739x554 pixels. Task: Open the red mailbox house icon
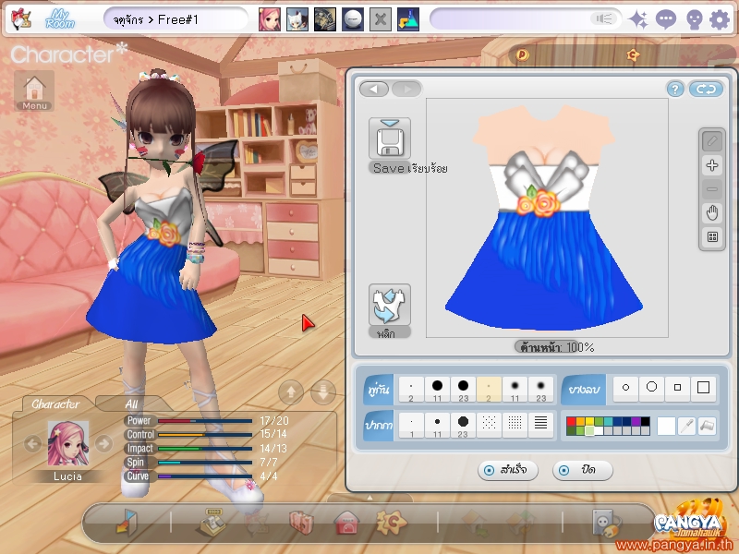pyautogui.click(x=346, y=523)
